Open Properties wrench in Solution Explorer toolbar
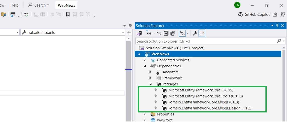 tap(195, 33)
